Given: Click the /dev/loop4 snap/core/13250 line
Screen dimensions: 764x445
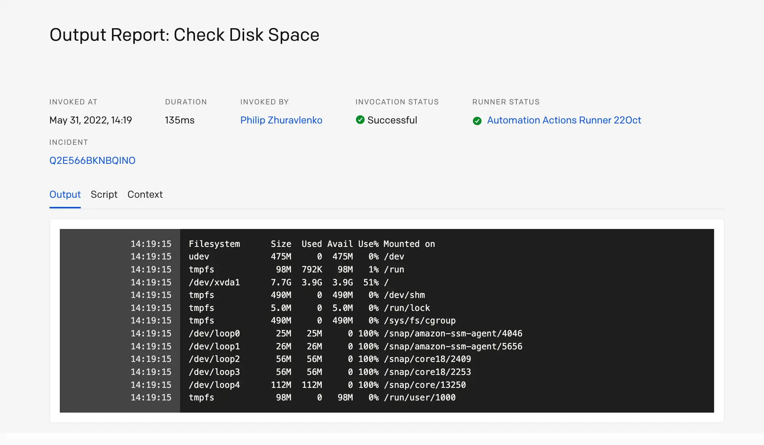Looking at the screenshot, I should click(327, 385).
